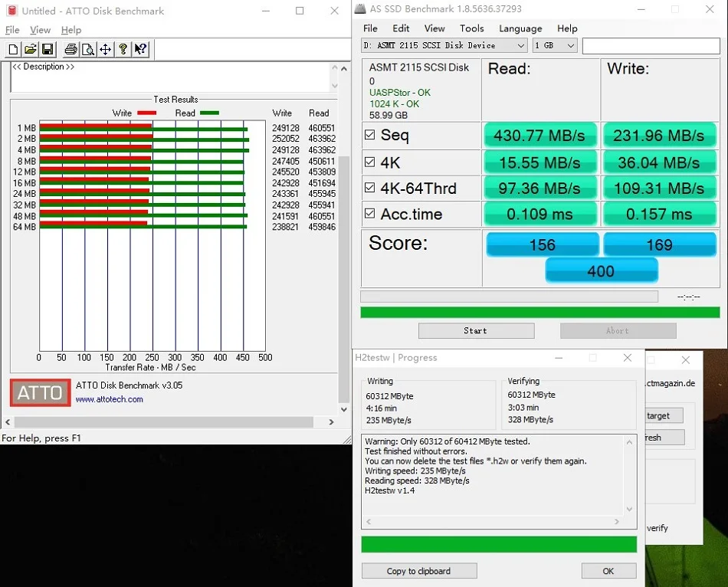Toggle the 4K-64Thrd test checkbox
This screenshot has width=728, height=587.
click(369, 188)
